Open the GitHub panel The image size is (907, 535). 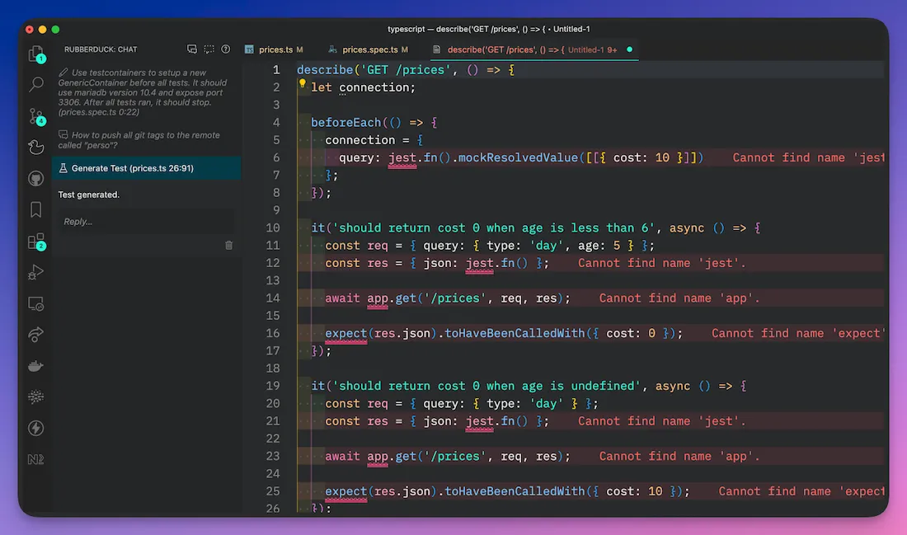tap(35, 178)
